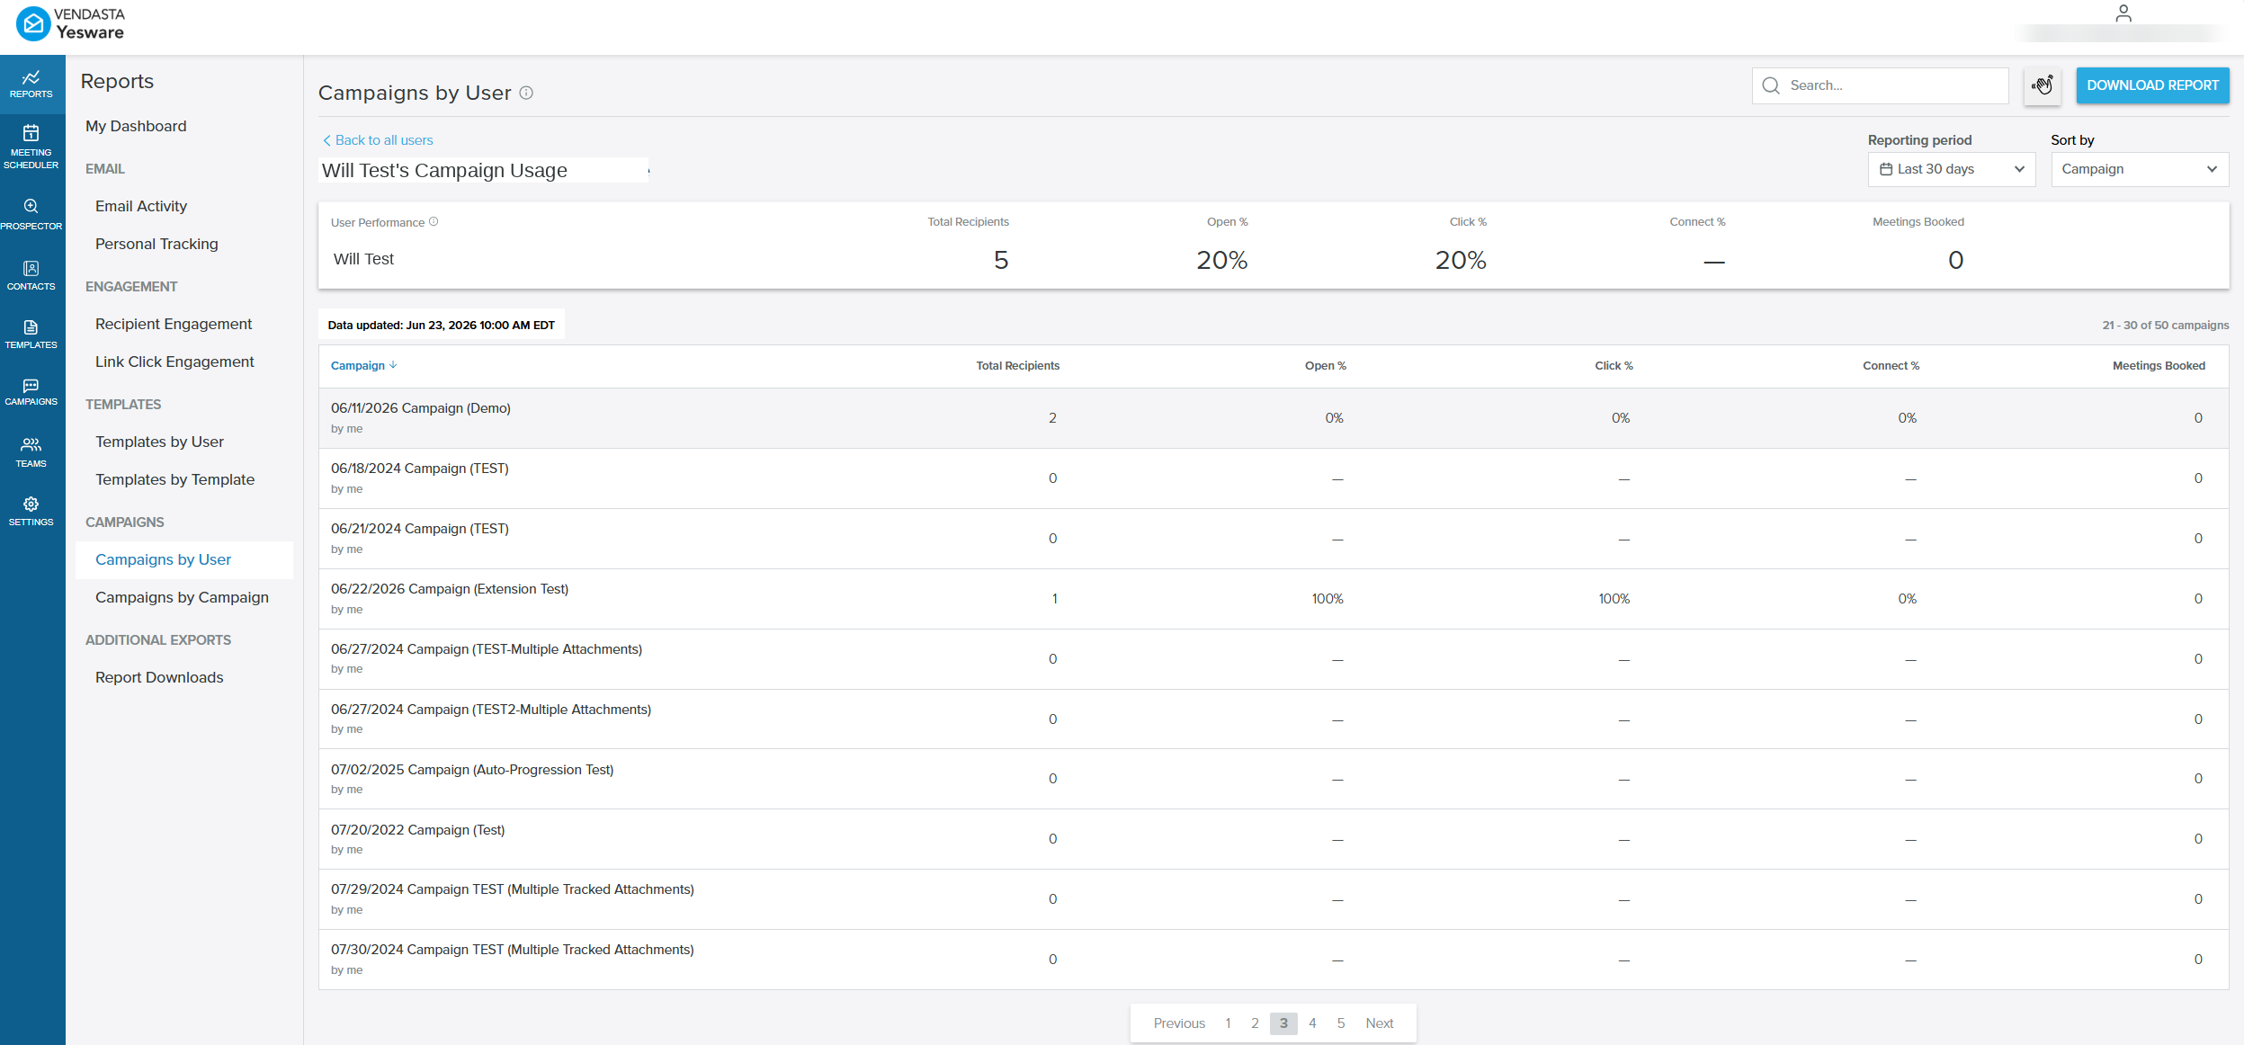
Task: Click Connect % column header in table
Action: 1891,366
